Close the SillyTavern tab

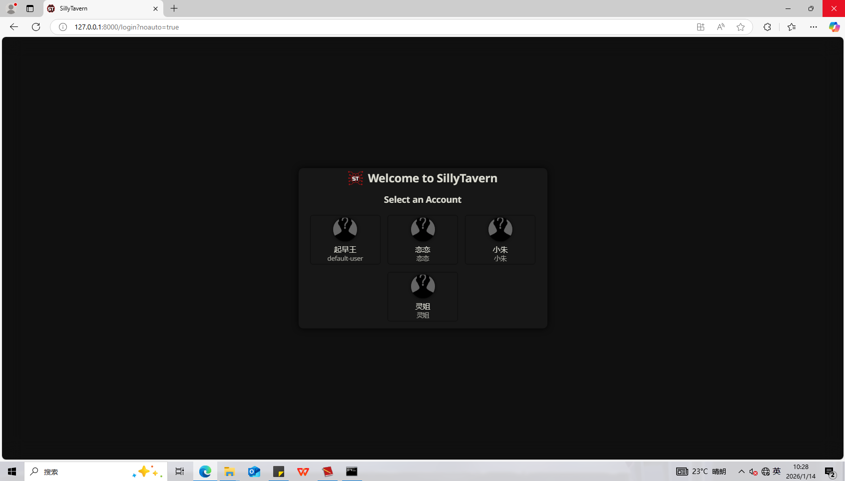(155, 8)
